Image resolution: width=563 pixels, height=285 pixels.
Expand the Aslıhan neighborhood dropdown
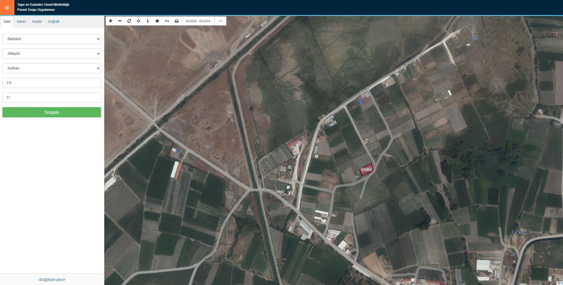point(52,68)
